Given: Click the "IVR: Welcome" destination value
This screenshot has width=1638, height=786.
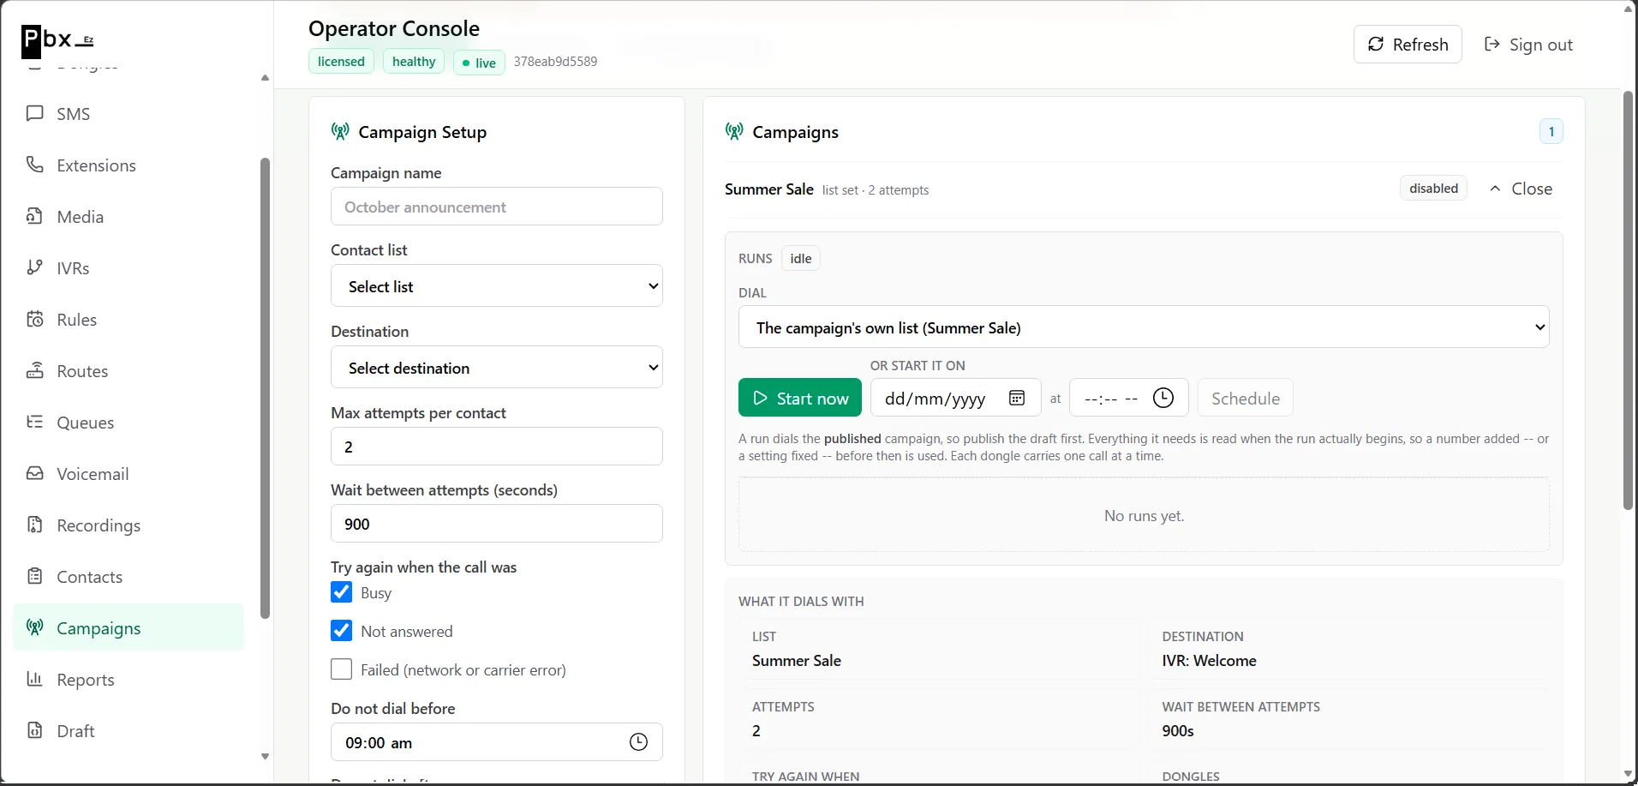Looking at the screenshot, I should point(1209,661).
